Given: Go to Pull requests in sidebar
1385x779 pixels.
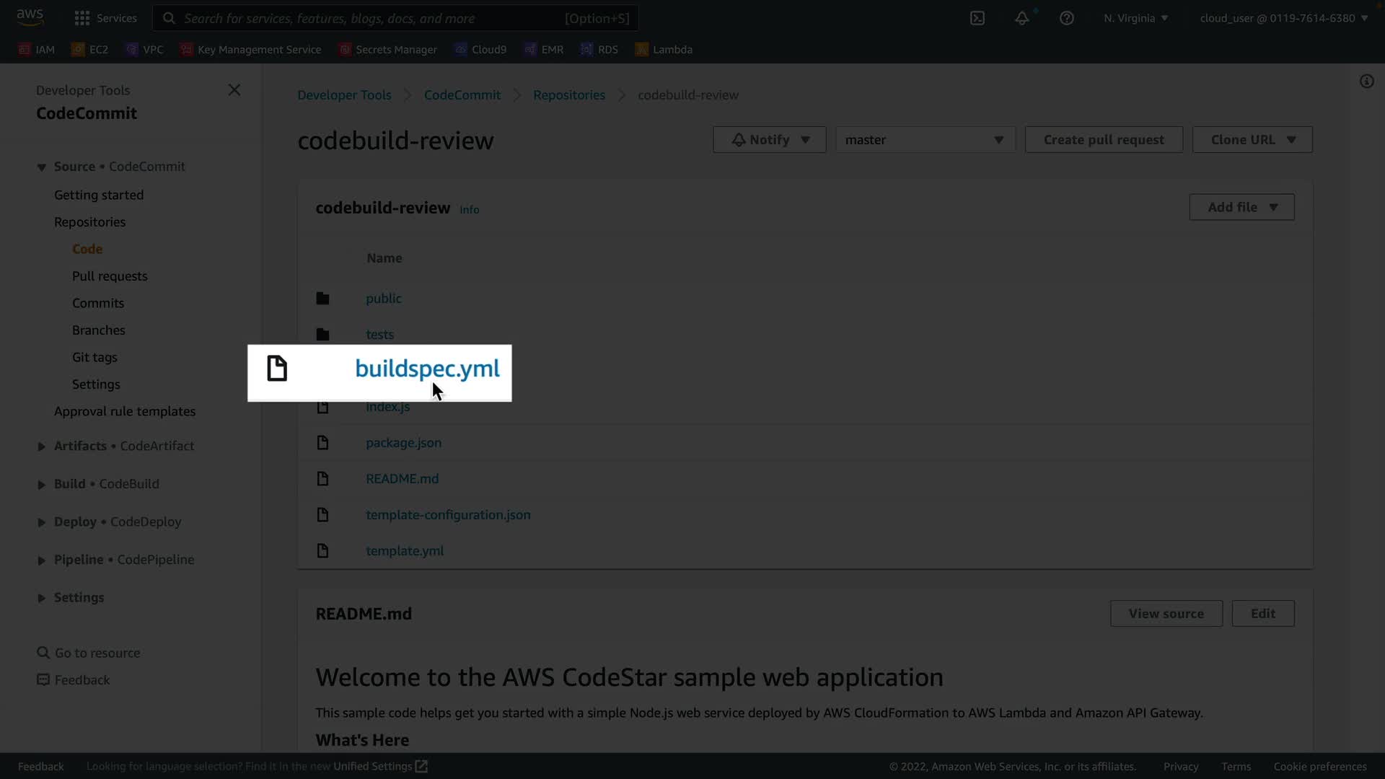Looking at the screenshot, I should [110, 276].
